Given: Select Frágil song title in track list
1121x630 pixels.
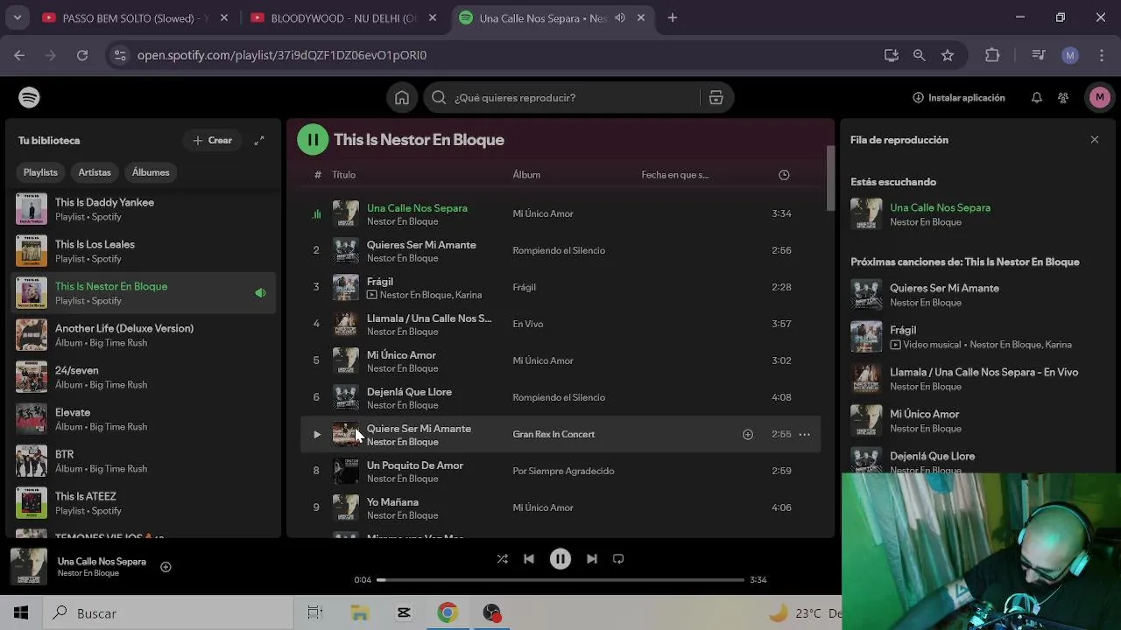Looking at the screenshot, I should [380, 282].
